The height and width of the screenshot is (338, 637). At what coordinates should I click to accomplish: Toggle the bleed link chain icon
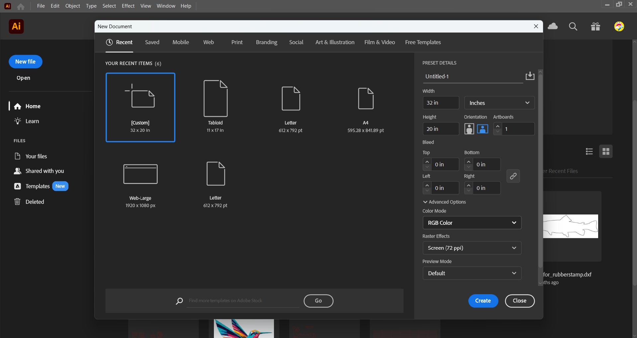pyautogui.click(x=513, y=176)
